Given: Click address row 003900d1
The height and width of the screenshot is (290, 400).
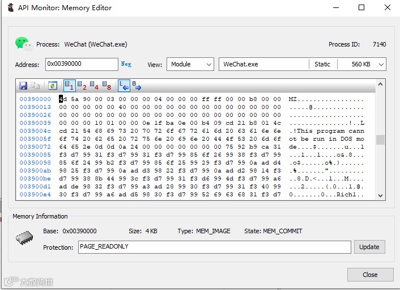Looking at the screenshot, I should pyautogui.click(x=35, y=187).
